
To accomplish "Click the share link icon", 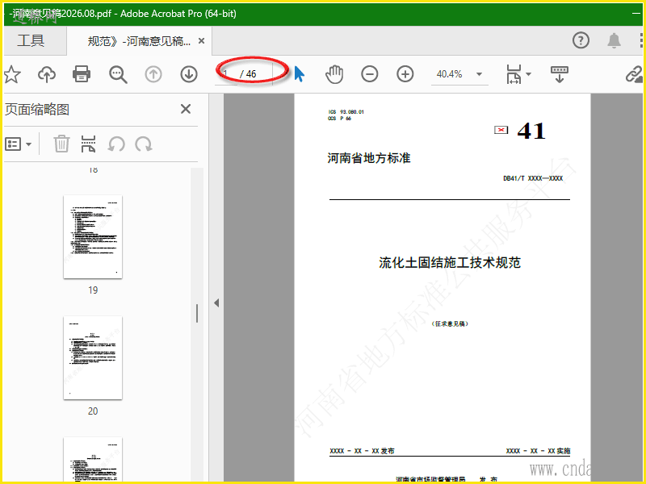I will [634, 74].
